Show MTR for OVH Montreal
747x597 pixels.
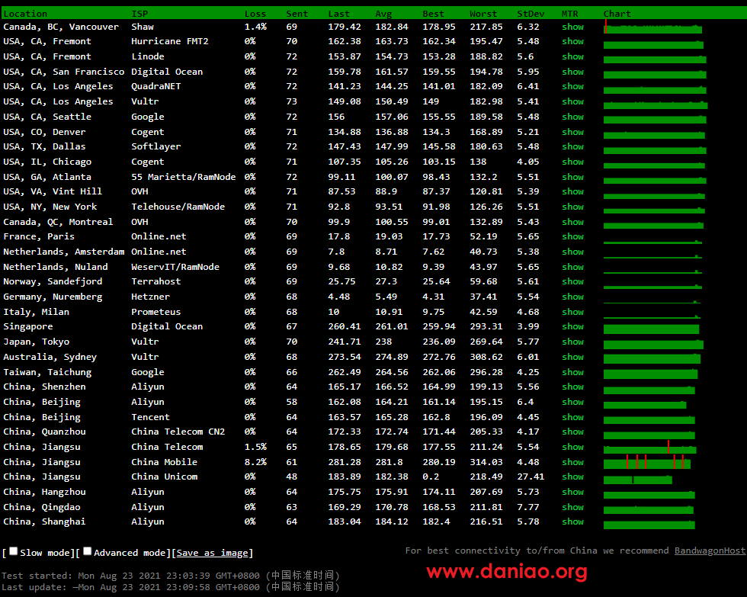(572, 222)
